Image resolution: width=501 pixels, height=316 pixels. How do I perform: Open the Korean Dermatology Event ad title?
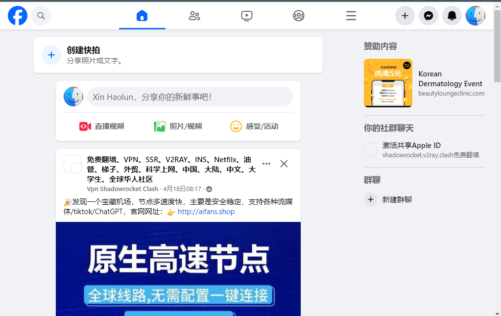pos(450,78)
